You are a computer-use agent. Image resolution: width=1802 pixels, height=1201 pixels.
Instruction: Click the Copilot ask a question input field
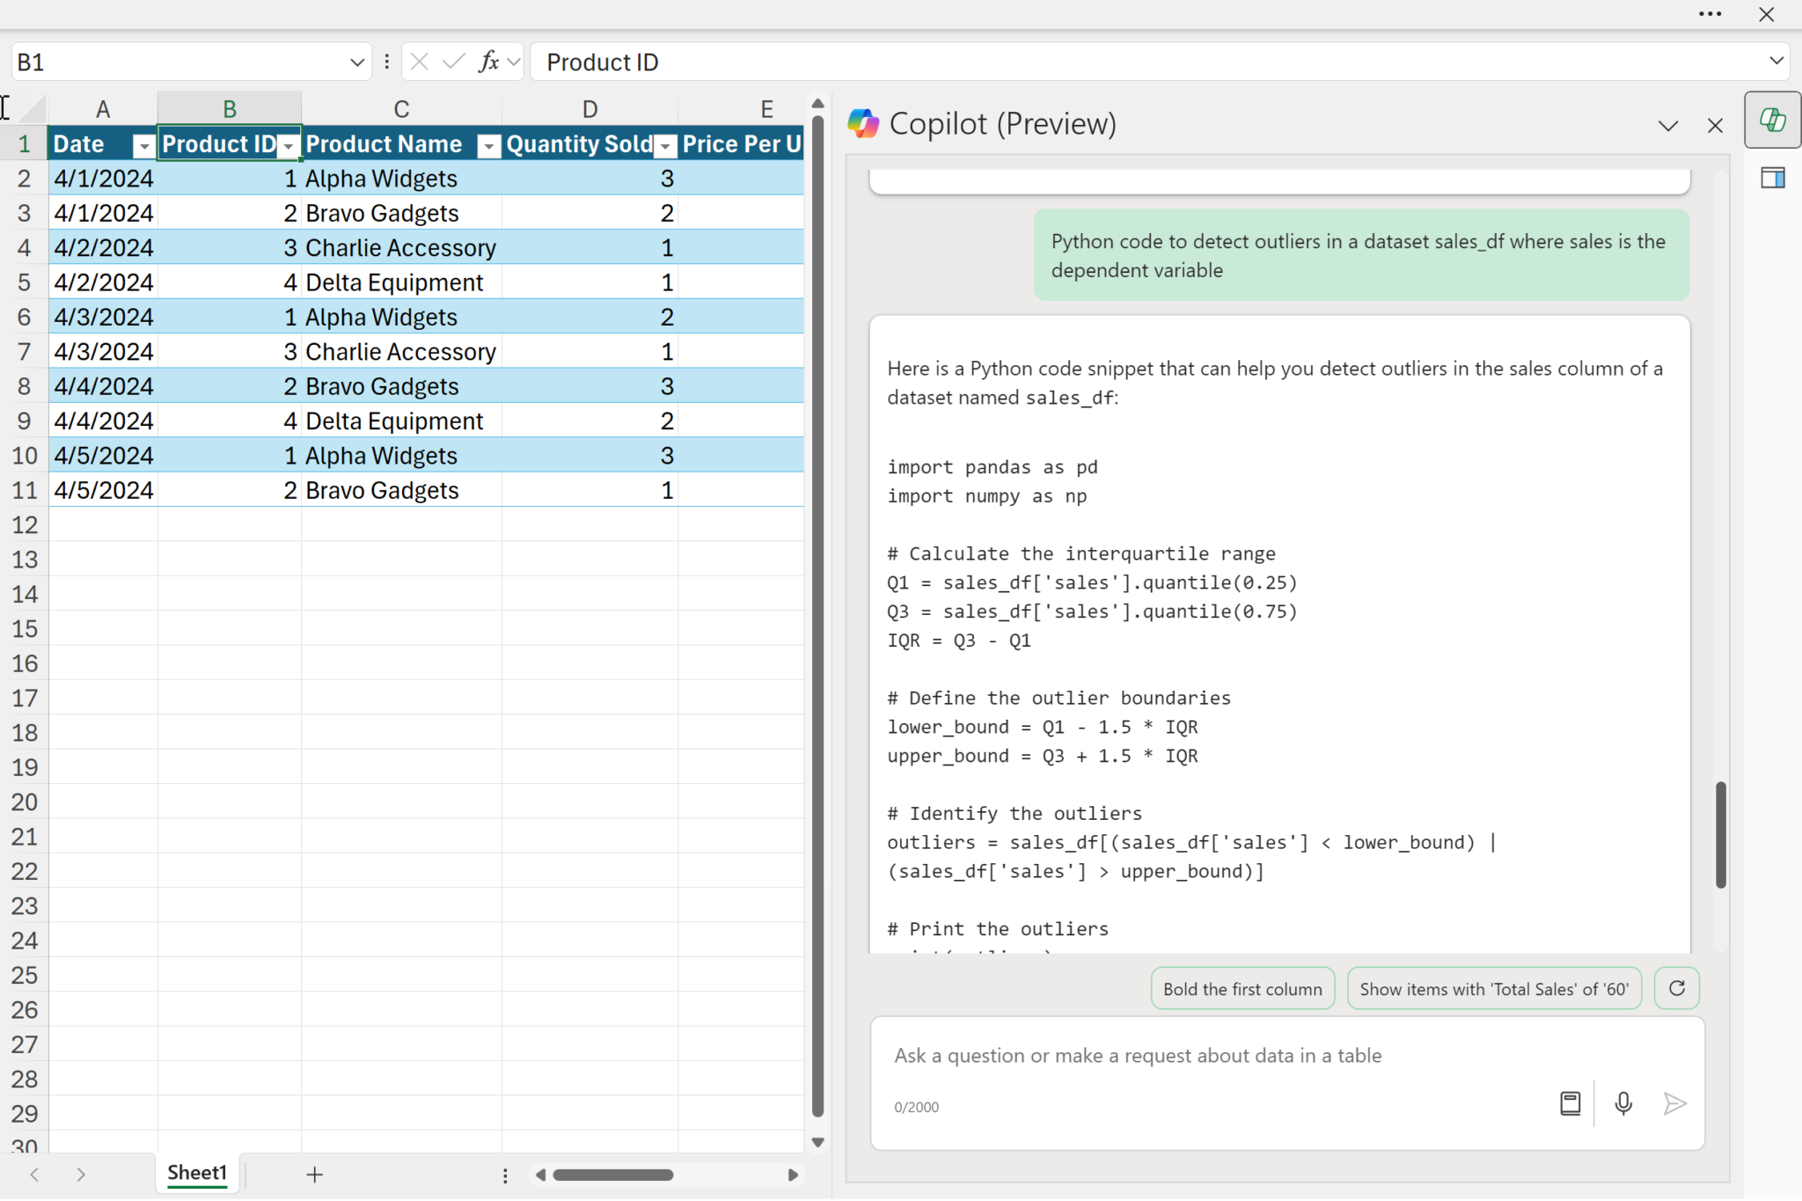(x=1232, y=1056)
